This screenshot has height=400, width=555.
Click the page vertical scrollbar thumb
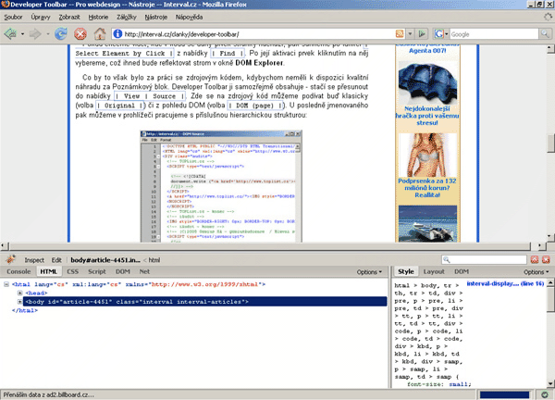click(550, 144)
